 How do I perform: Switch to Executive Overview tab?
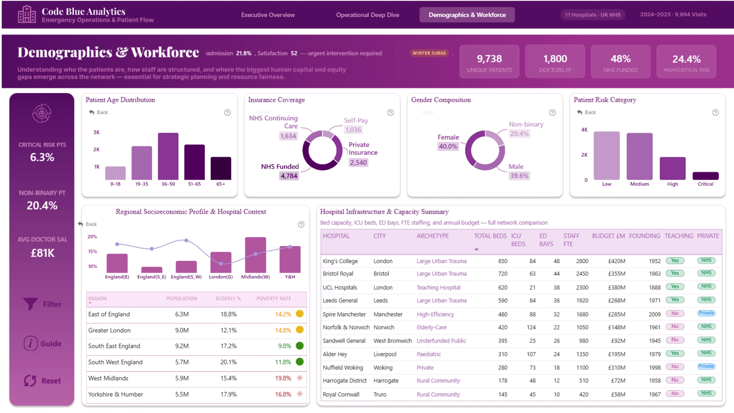[x=268, y=15]
